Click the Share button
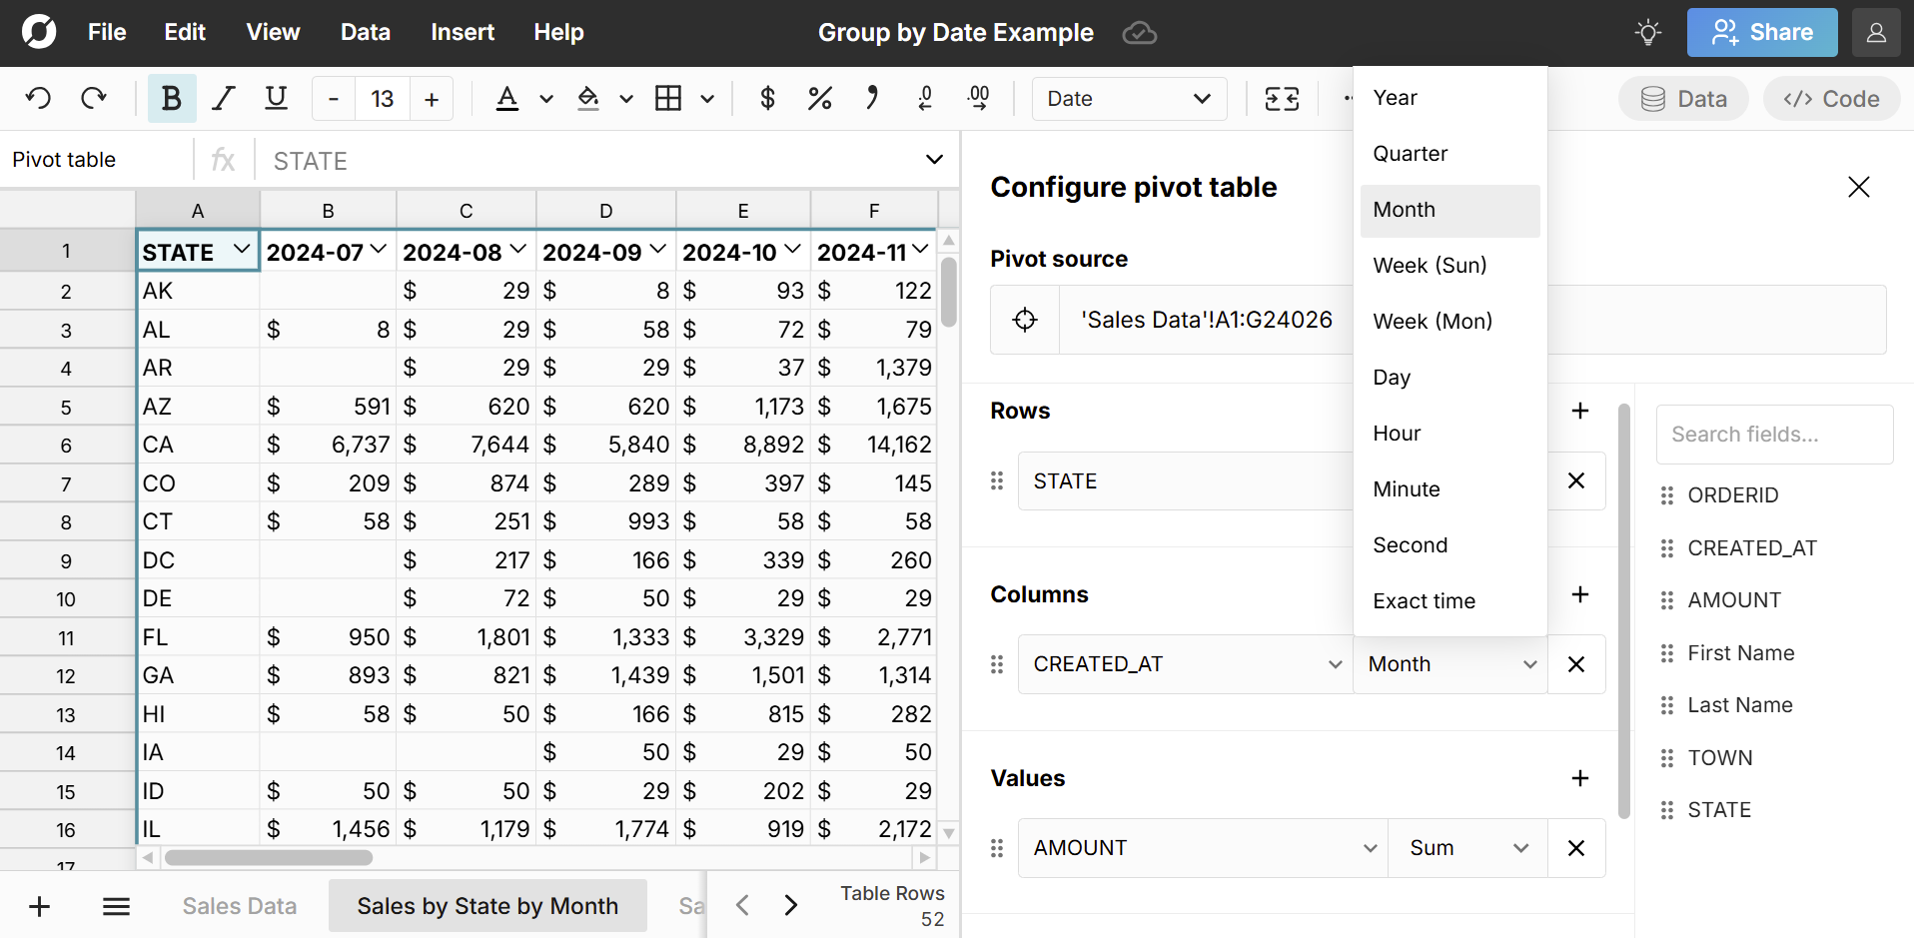 click(1761, 32)
